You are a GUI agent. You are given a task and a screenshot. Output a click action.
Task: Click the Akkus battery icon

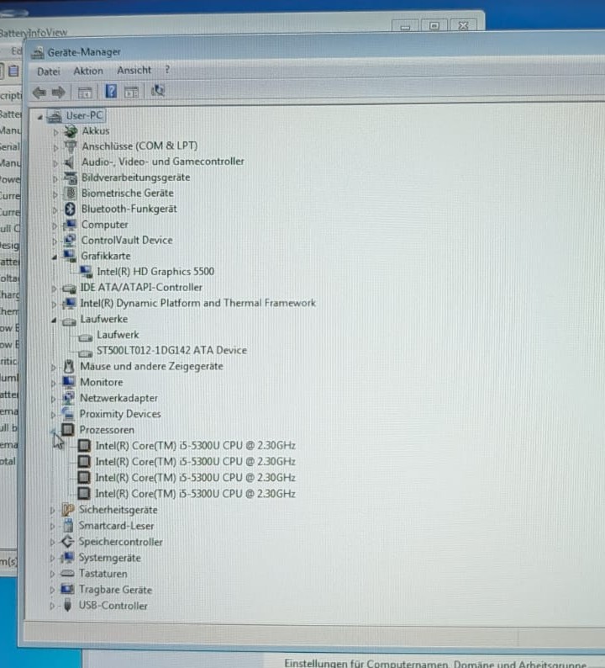[71, 130]
